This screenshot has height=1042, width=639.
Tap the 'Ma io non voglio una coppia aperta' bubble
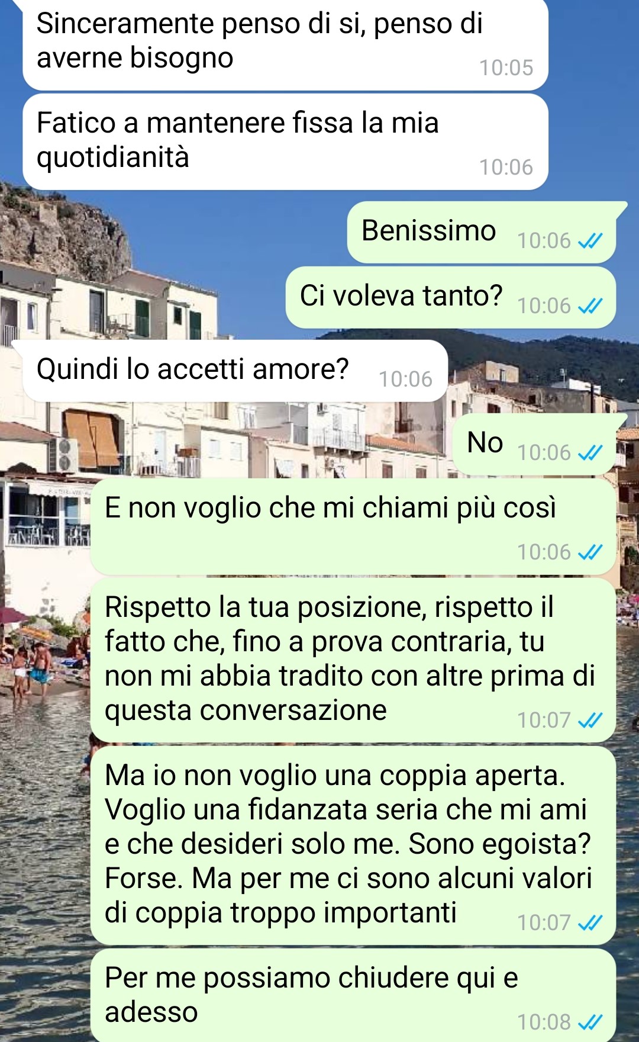pyautogui.click(x=353, y=845)
